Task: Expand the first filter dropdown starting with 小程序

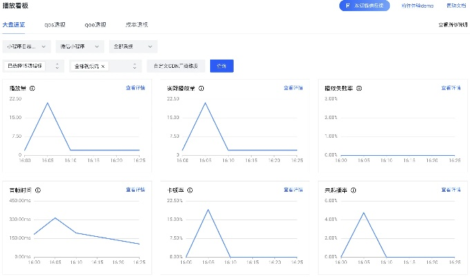Action: [27, 46]
